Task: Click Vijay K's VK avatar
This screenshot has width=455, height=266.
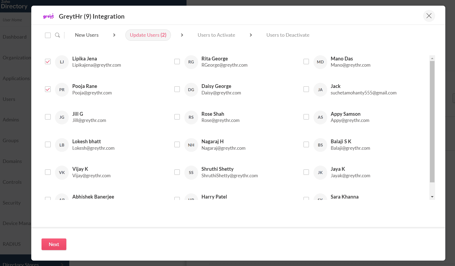Action: coord(62,173)
